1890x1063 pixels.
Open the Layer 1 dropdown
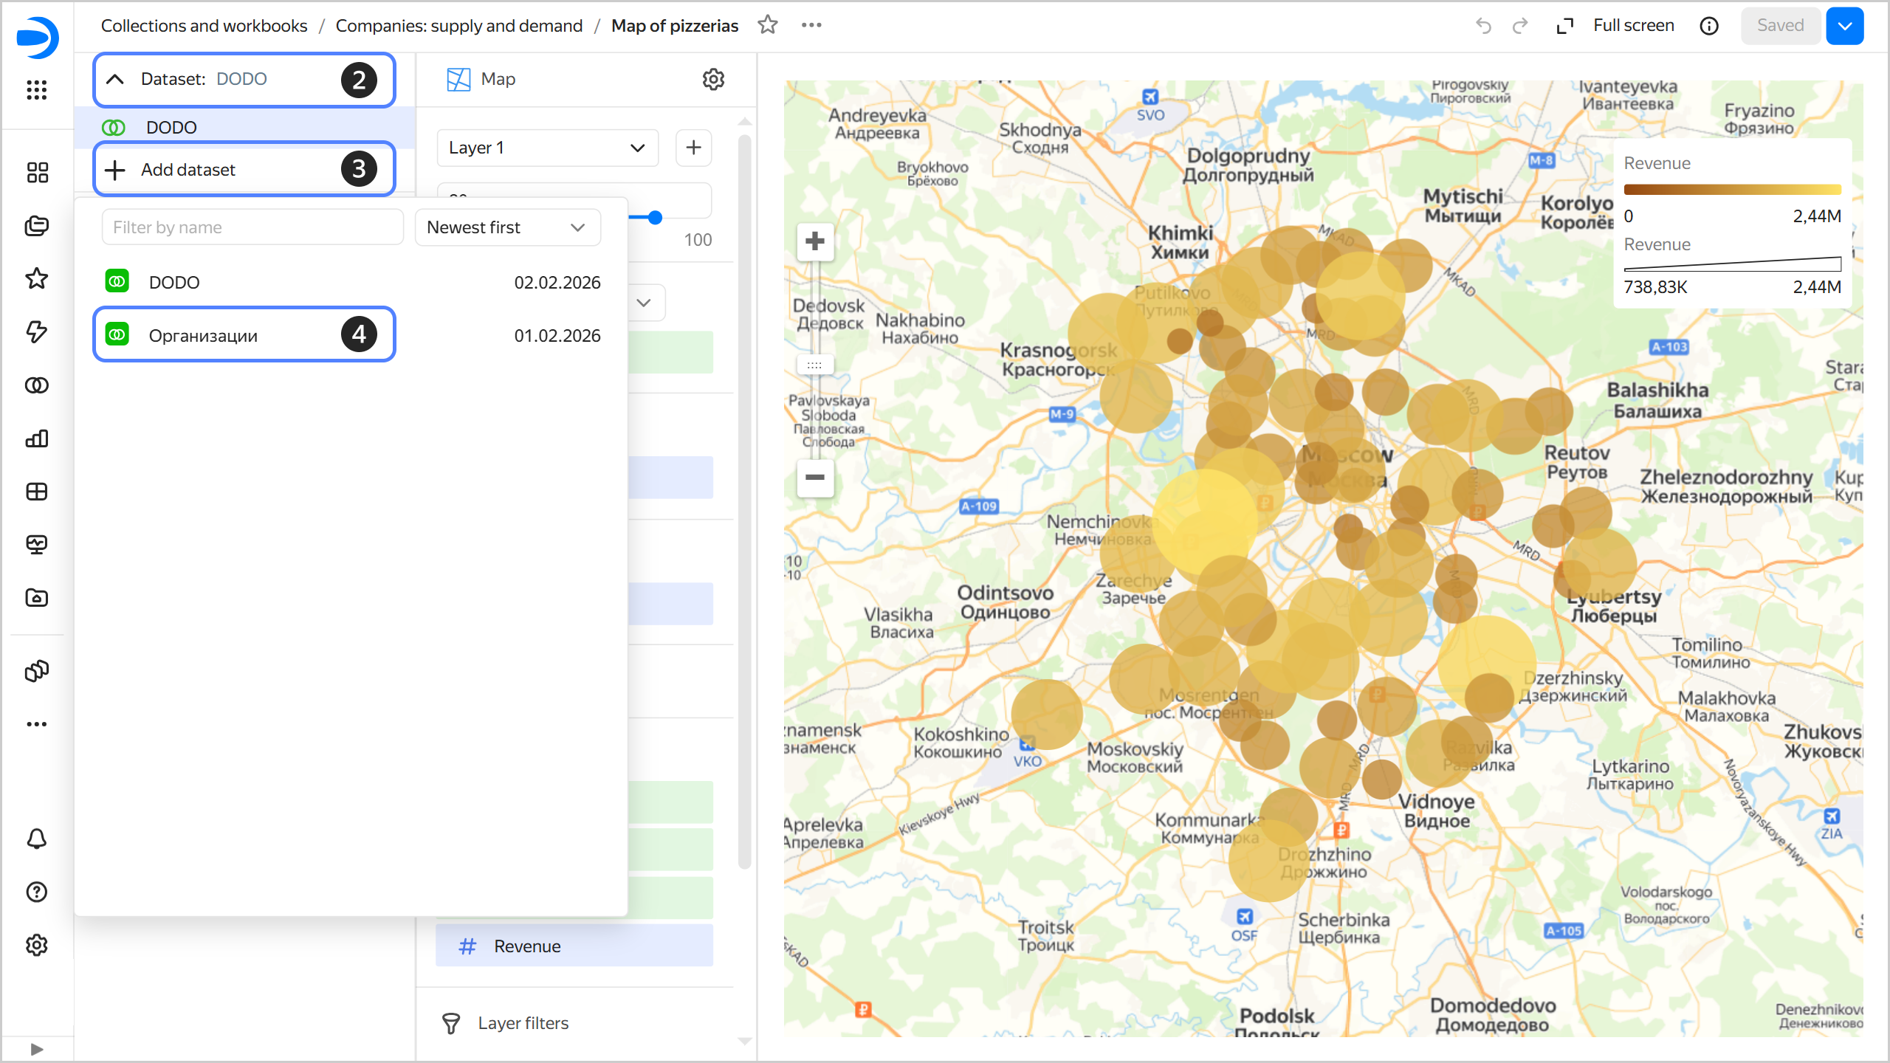(547, 148)
